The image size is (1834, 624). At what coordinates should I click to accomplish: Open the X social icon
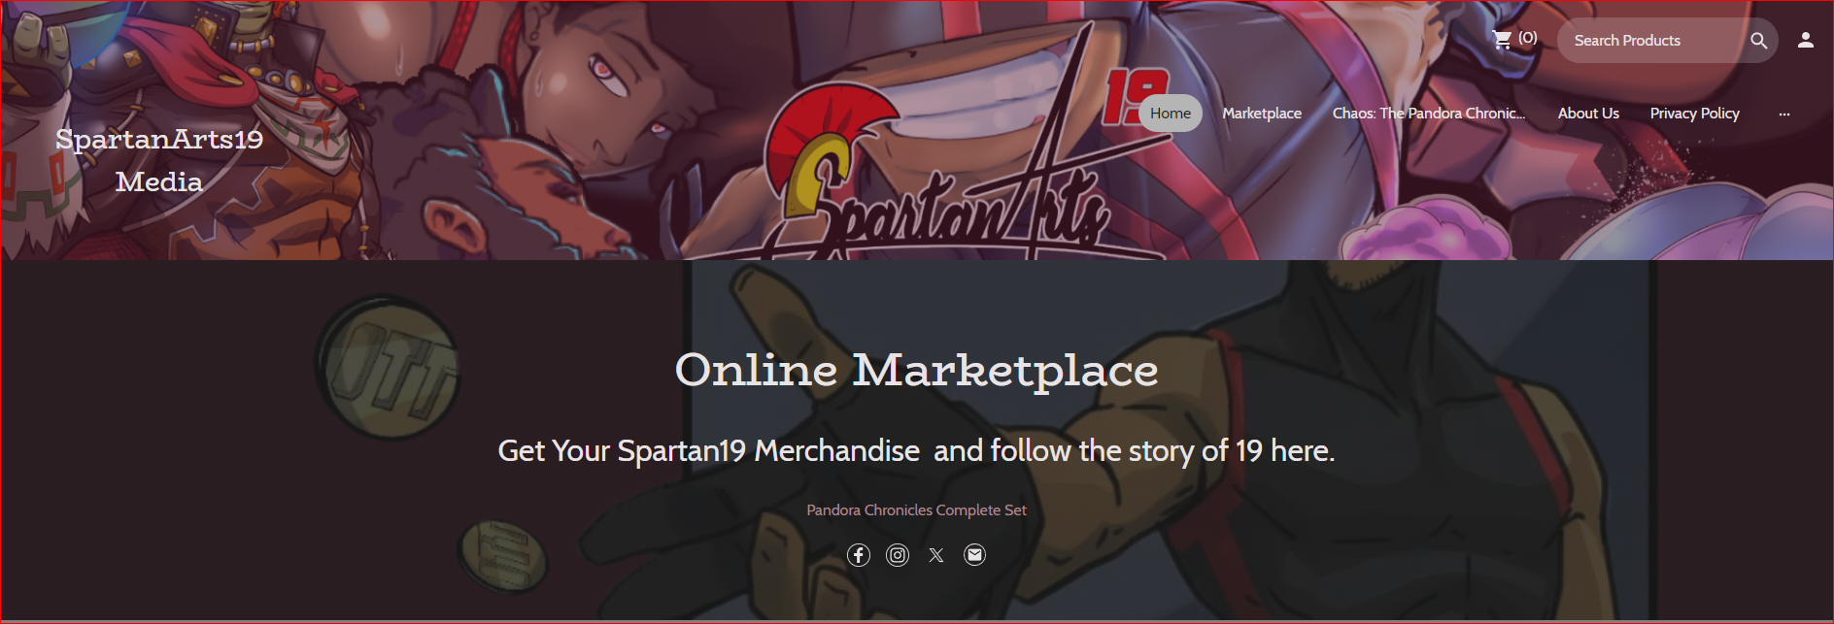(935, 555)
